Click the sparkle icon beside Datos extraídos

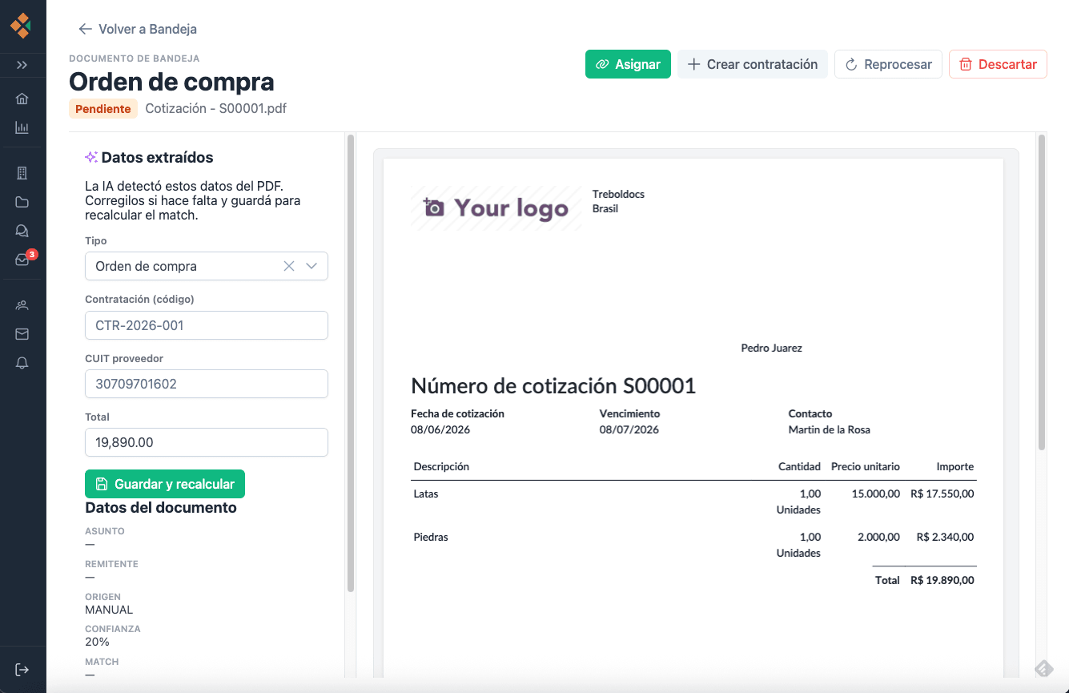(x=91, y=157)
